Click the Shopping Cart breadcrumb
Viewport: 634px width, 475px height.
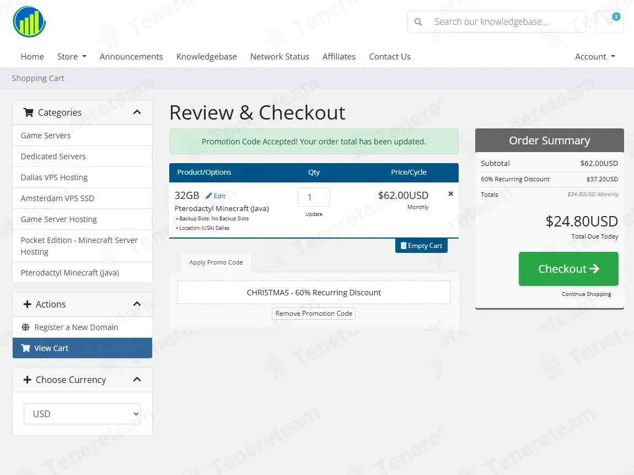pos(38,78)
